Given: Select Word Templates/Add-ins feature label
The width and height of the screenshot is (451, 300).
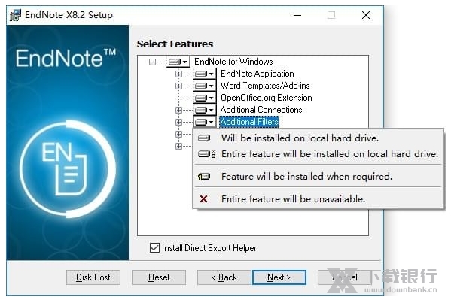Looking at the screenshot, I should tap(265, 86).
